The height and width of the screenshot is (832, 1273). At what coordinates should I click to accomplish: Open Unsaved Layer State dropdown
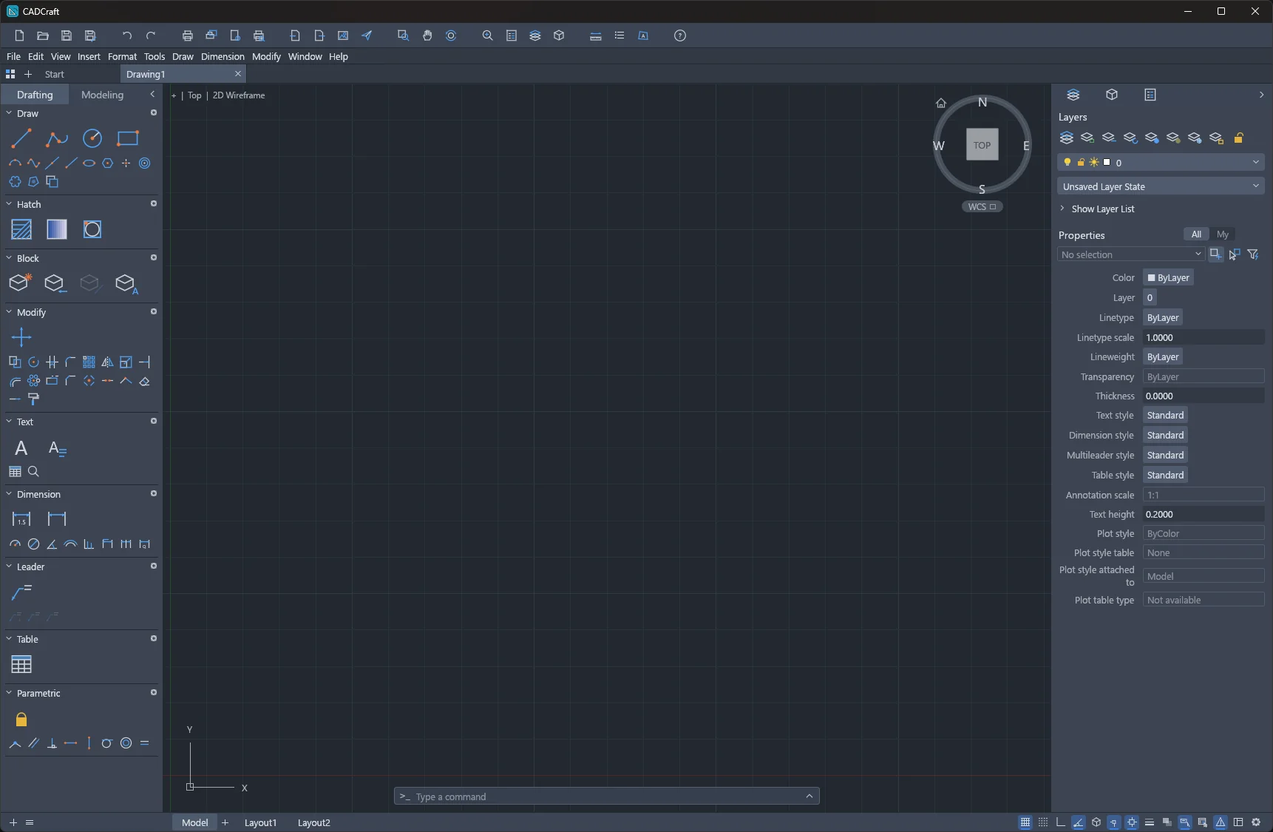pos(1161,186)
